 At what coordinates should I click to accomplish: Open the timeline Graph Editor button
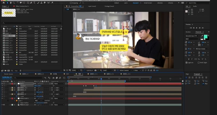[x=64, y=78]
